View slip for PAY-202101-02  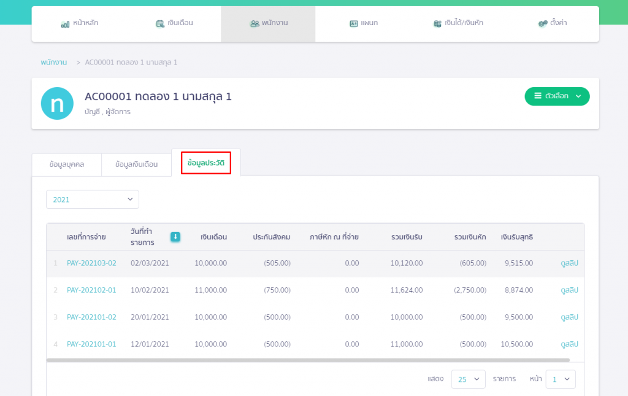(x=569, y=317)
